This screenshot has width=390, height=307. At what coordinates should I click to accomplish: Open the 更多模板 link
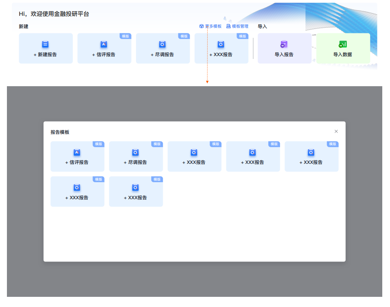point(210,26)
